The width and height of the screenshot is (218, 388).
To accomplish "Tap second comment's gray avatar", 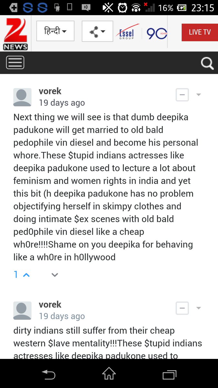I will coord(22,310).
